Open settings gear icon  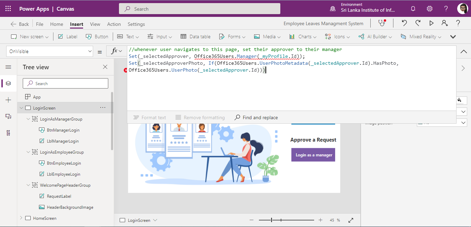pyautogui.click(x=430, y=9)
